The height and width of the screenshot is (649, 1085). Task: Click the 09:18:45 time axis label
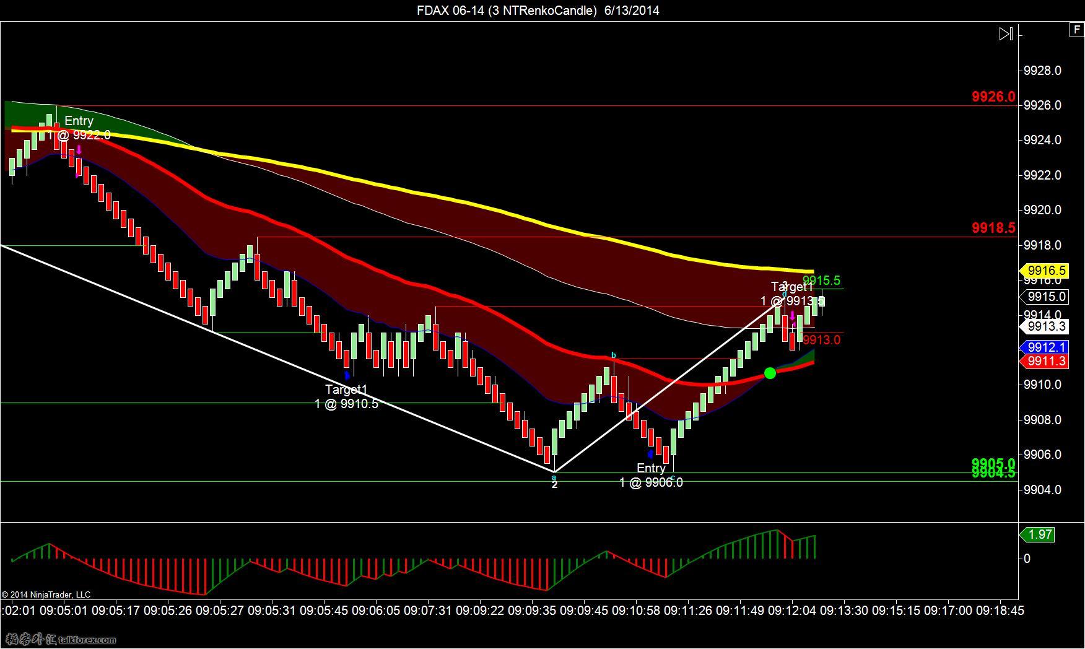[x=1000, y=611]
